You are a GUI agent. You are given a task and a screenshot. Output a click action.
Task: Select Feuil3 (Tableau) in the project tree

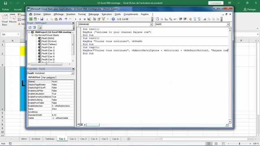pos(49,44)
